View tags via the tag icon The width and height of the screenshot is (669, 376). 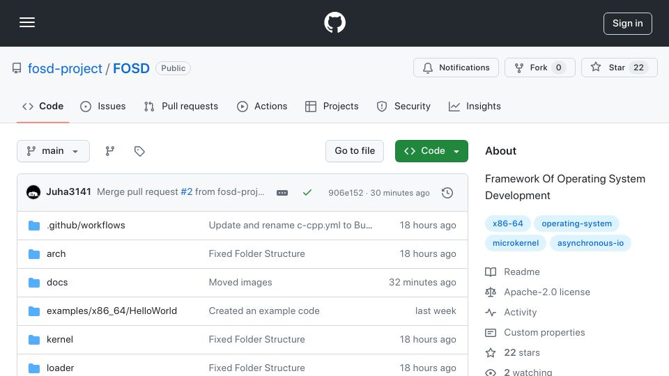(139, 151)
